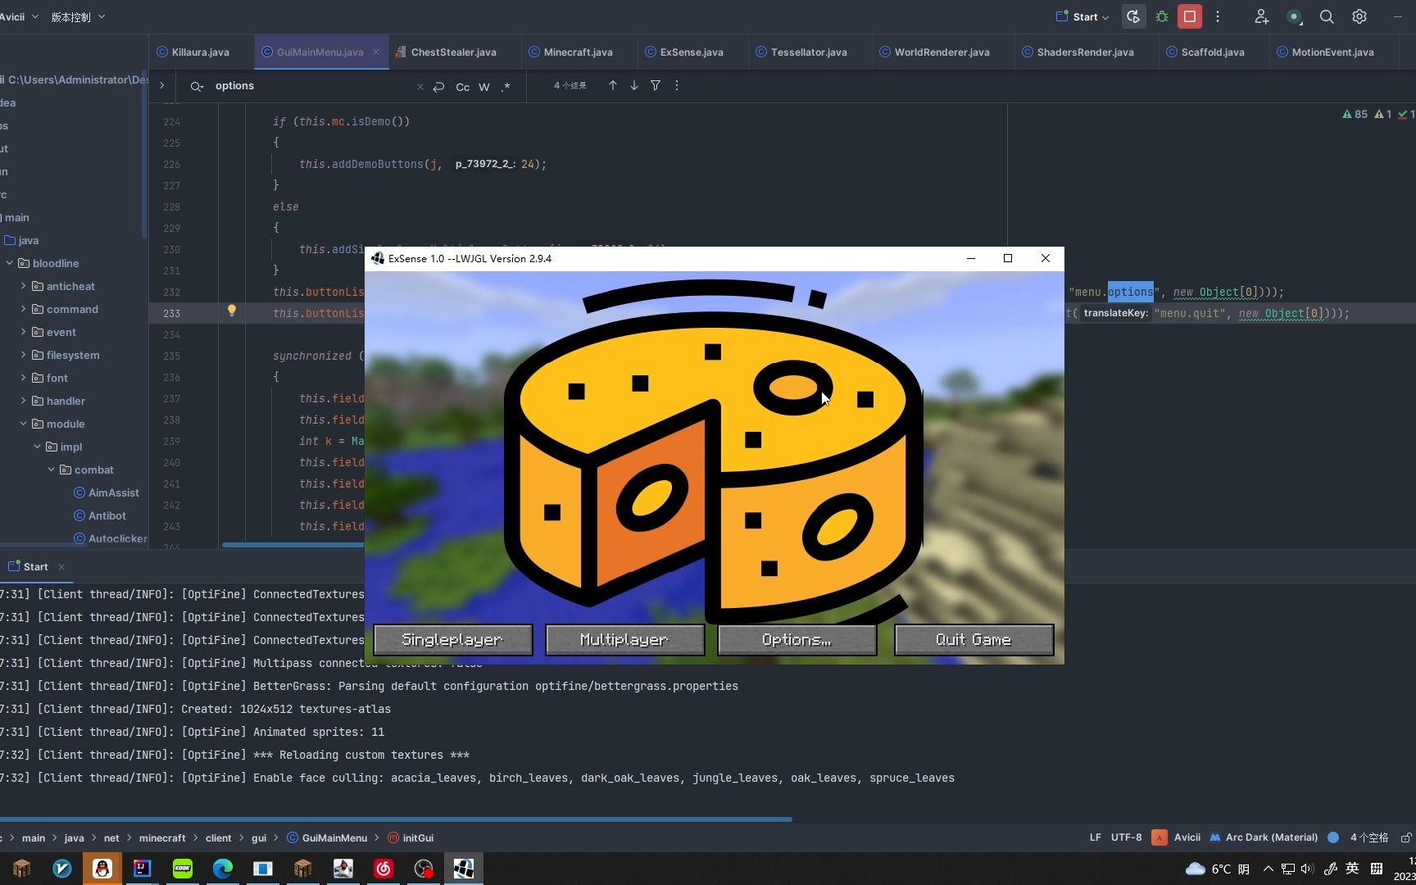Viewport: 1416px width, 885px height.
Task: Click the search history magnifier icon
Action: [x=197, y=86]
